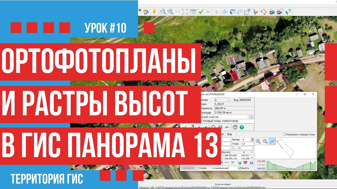Click the gray checkmark icon below table
The image size is (337, 189).
tap(233, 162)
